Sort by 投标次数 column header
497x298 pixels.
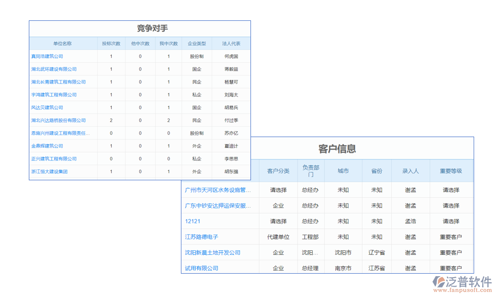[x=110, y=43]
